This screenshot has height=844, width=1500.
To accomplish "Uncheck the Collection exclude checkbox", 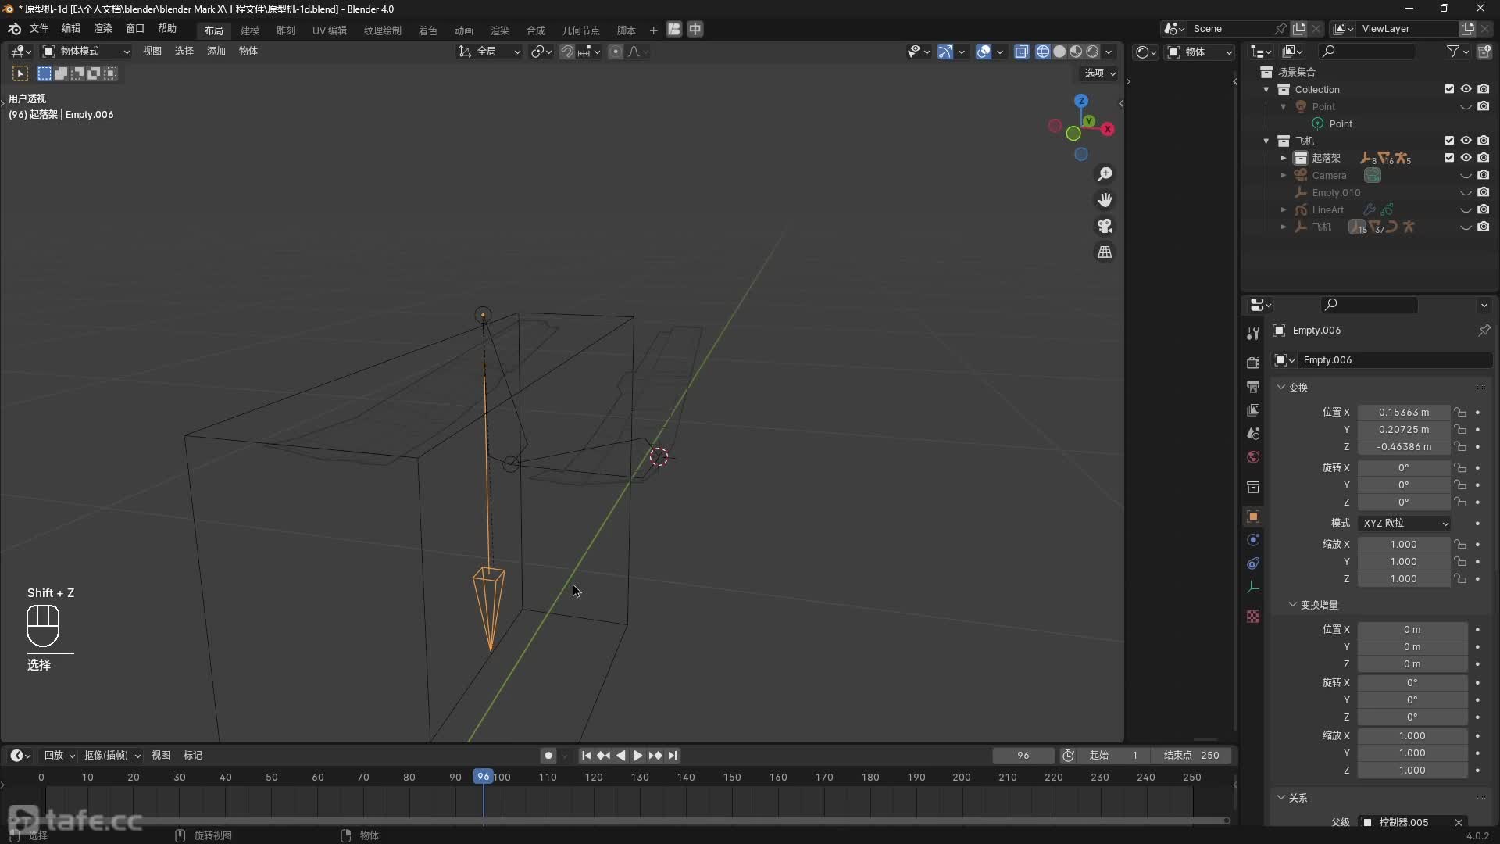I will 1449,89.
